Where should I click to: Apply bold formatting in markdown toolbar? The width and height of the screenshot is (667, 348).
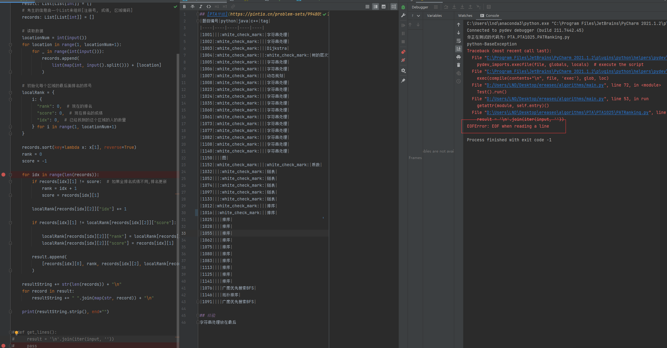point(184,7)
